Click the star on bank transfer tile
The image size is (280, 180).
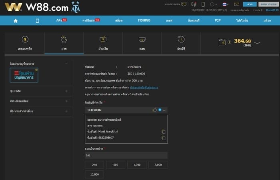pyautogui.click(x=36, y=70)
